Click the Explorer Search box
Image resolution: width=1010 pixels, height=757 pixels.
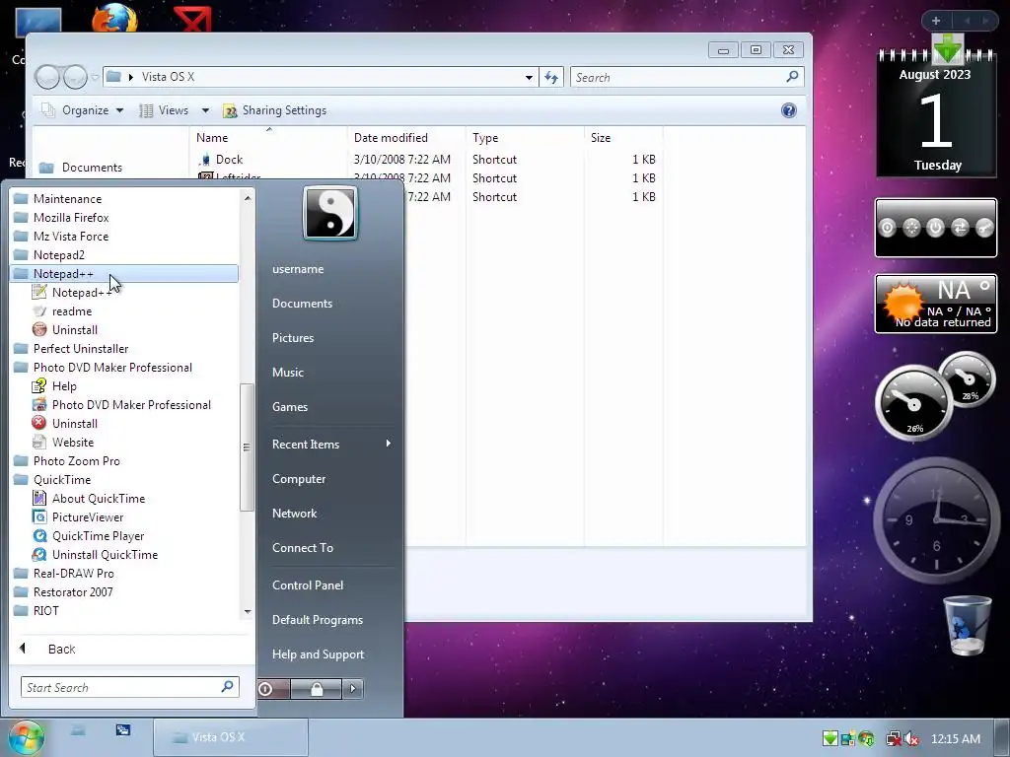[686, 77]
